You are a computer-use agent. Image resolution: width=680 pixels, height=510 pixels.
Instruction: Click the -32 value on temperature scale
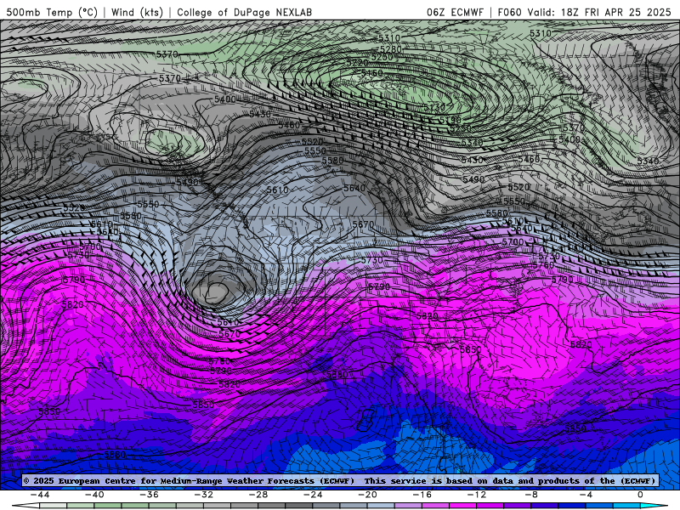(x=203, y=495)
